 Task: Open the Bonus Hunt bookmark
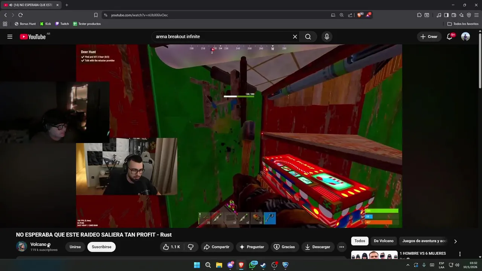point(25,24)
